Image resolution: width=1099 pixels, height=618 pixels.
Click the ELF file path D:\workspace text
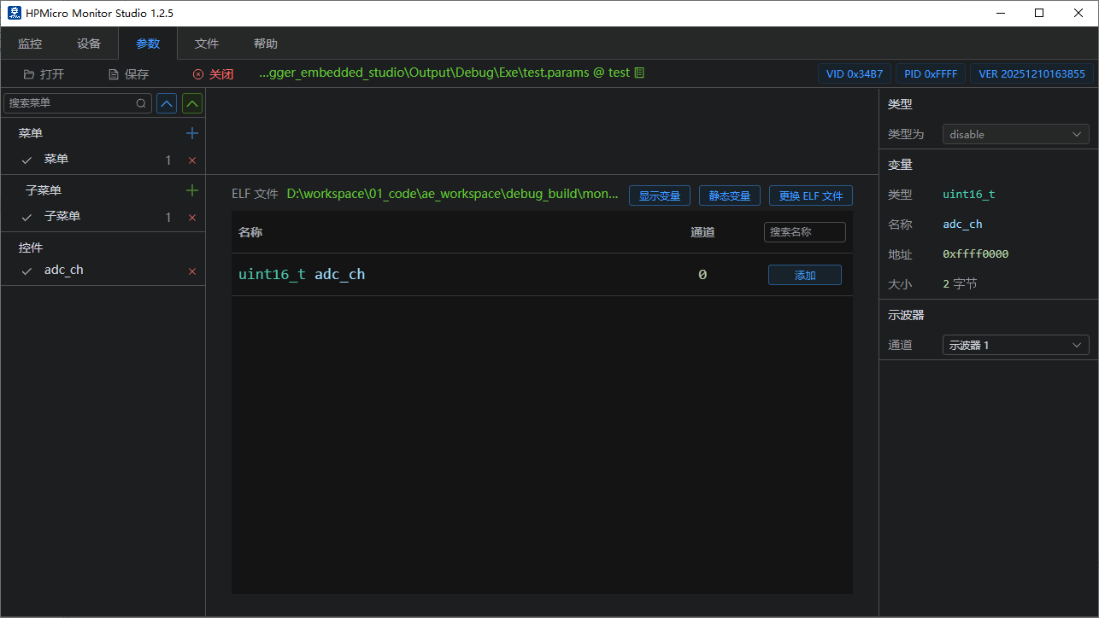(x=452, y=195)
